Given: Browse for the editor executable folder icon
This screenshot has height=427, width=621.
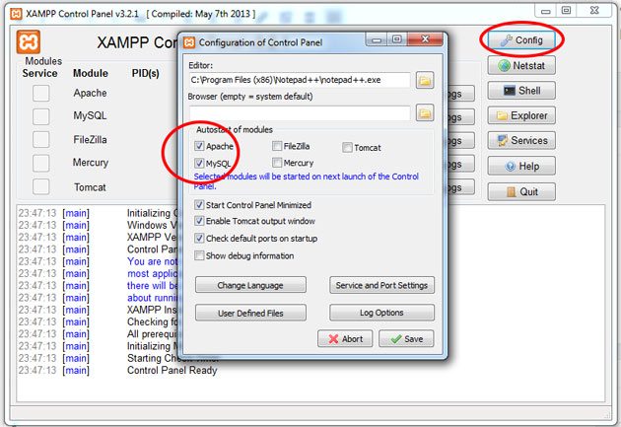Looking at the screenshot, I should (425, 81).
